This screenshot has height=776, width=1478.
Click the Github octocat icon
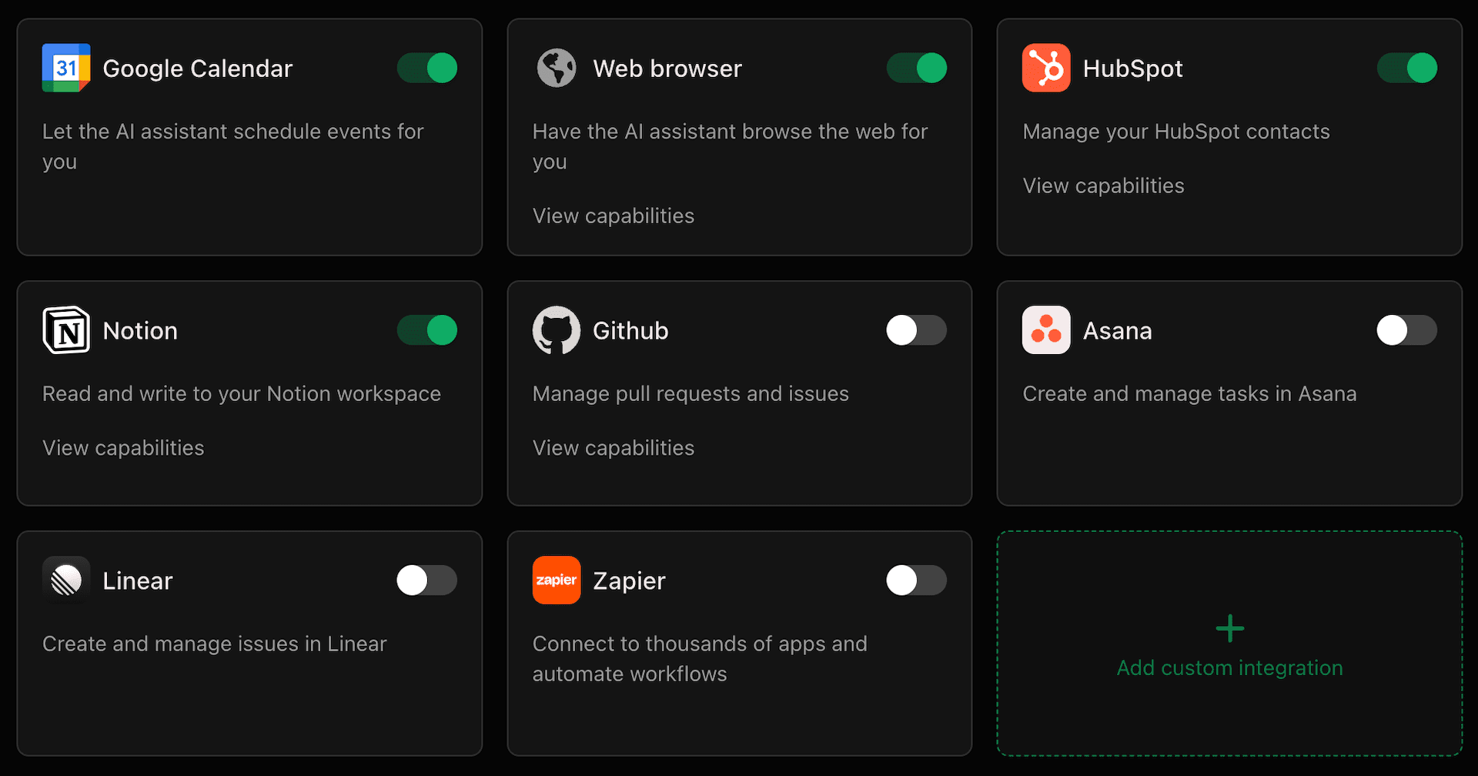[556, 330]
